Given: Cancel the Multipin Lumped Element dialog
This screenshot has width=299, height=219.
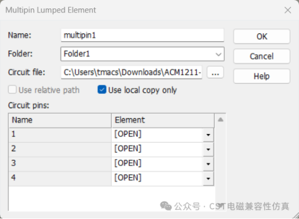Looking at the screenshot, I should (262, 56).
